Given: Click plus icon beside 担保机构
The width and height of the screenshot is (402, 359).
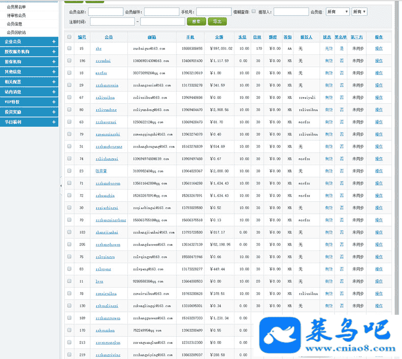Looking at the screenshot, I should tap(54, 62).
